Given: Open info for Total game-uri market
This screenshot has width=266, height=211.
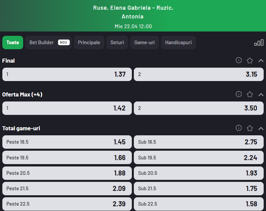Looking at the screenshot, I should [x=239, y=128].
